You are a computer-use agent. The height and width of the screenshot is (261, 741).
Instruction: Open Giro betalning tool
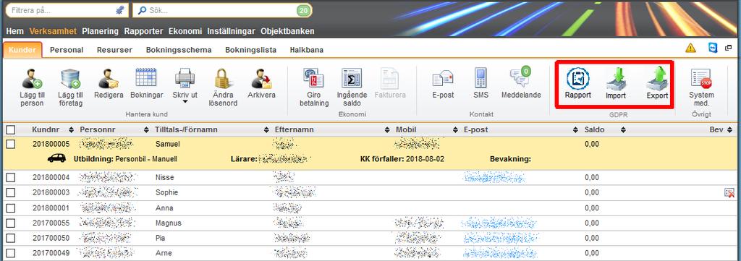point(313,78)
